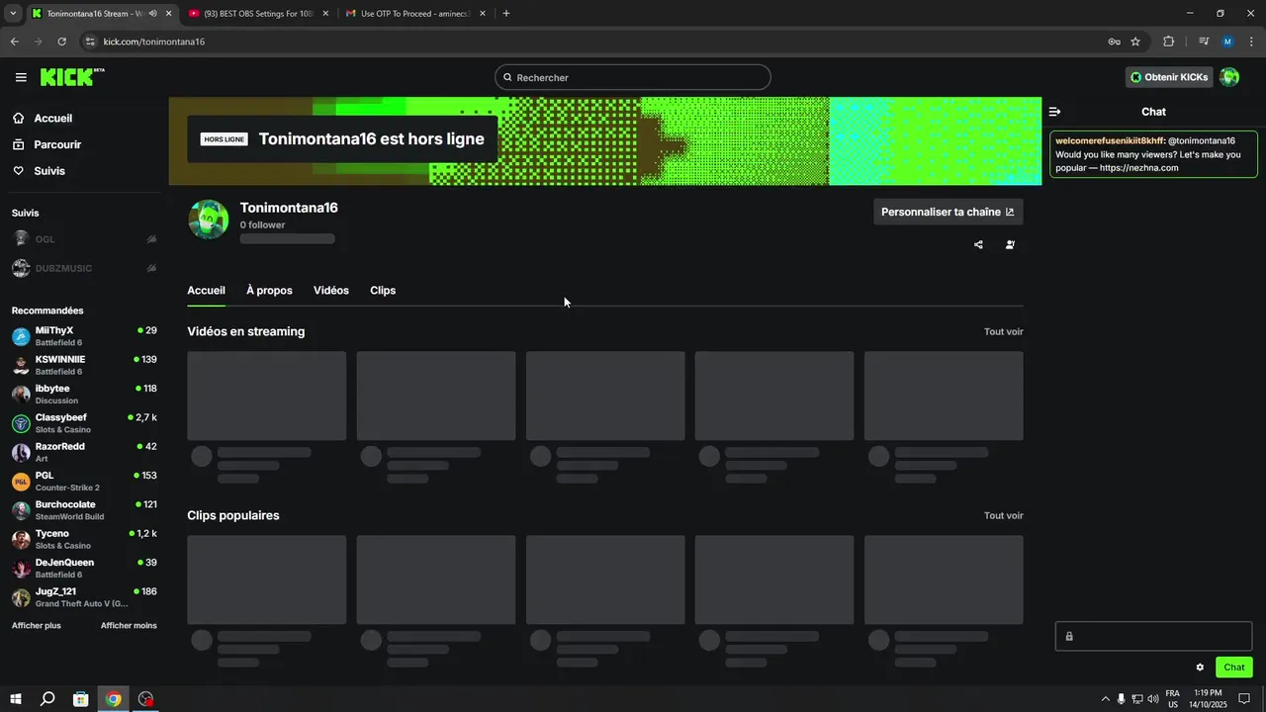Toggle system volume icon in tray

[1152, 699]
